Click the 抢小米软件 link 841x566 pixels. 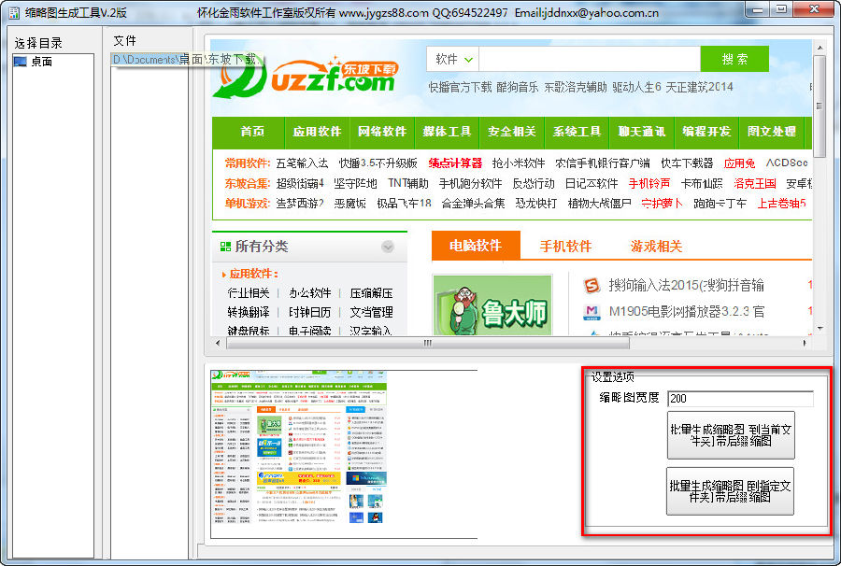(x=518, y=163)
